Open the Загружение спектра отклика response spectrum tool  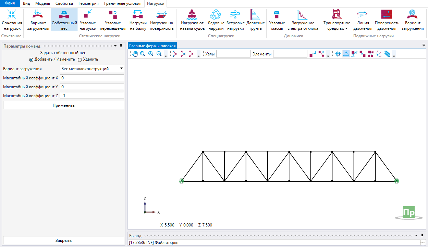[303, 20]
